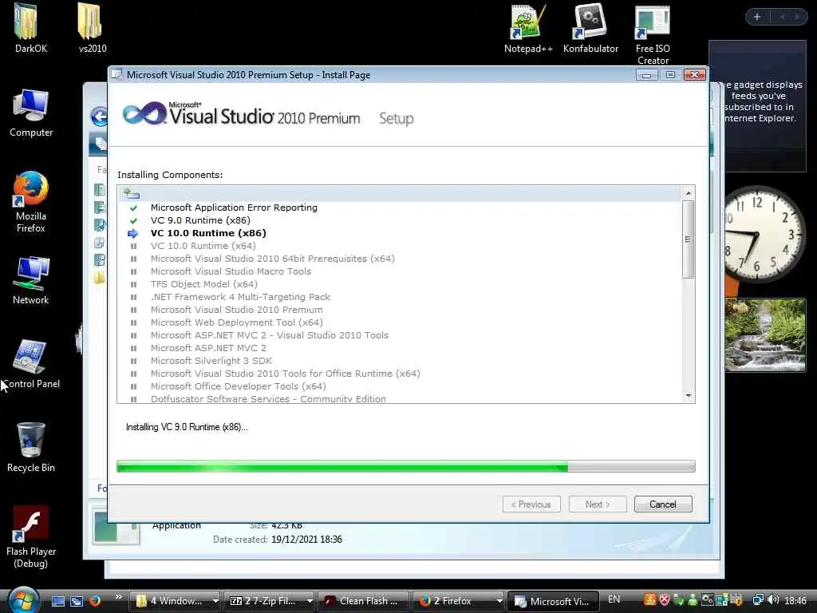Open the DarkOK folder on desktop
Screen dimensions: 817x613
tap(31, 28)
